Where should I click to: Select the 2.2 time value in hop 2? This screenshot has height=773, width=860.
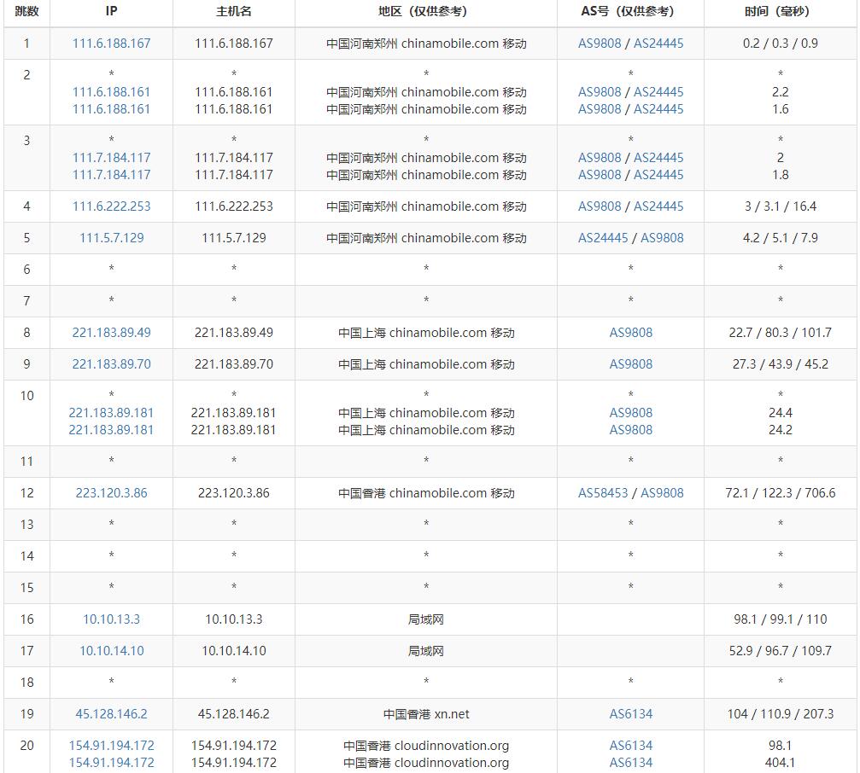(781, 92)
